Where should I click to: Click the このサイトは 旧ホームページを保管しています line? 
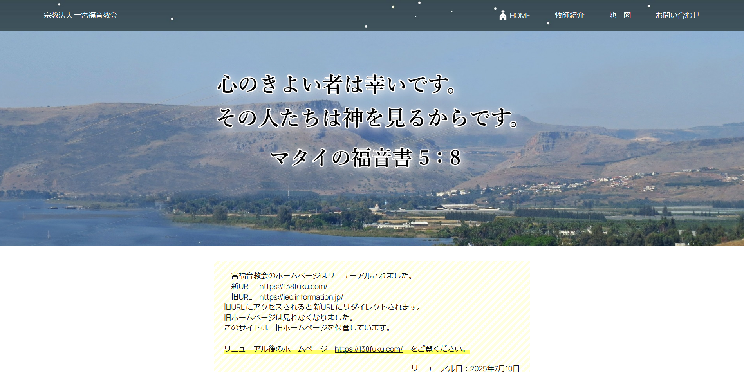coord(307,329)
